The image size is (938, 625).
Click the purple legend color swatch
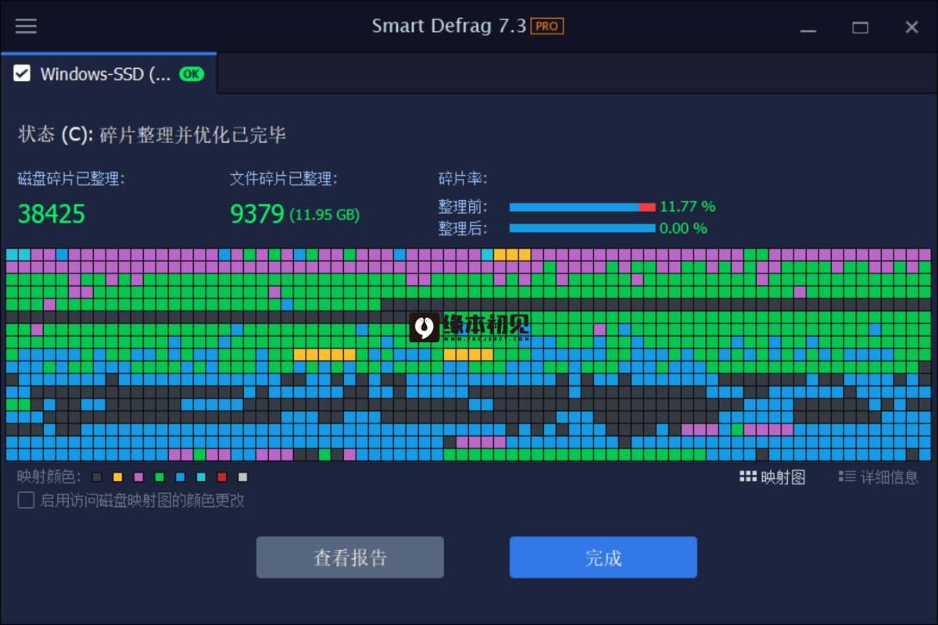click(138, 477)
